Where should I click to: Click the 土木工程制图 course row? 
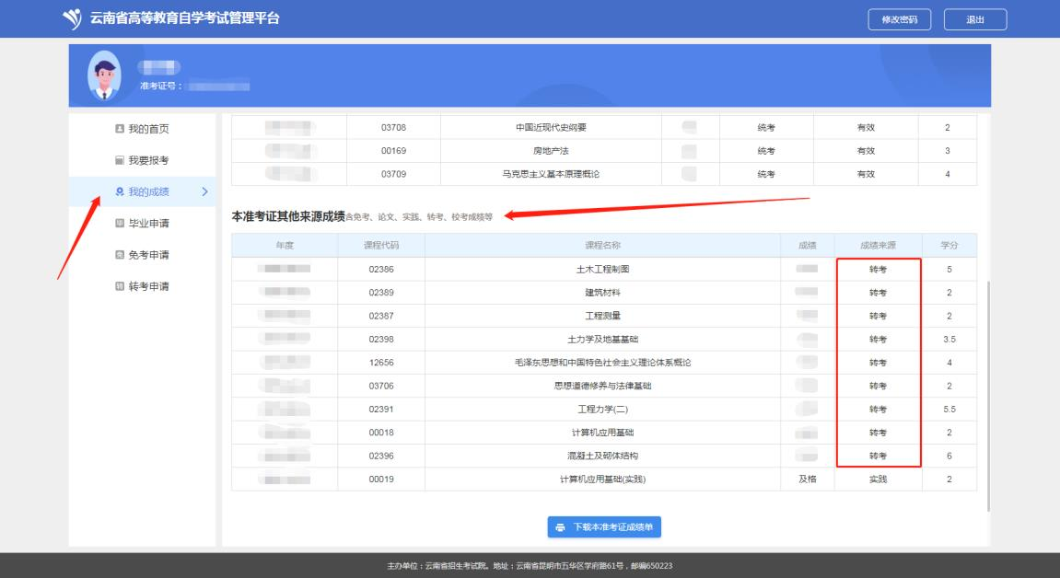pyautogui.click(x=603, y=270)
